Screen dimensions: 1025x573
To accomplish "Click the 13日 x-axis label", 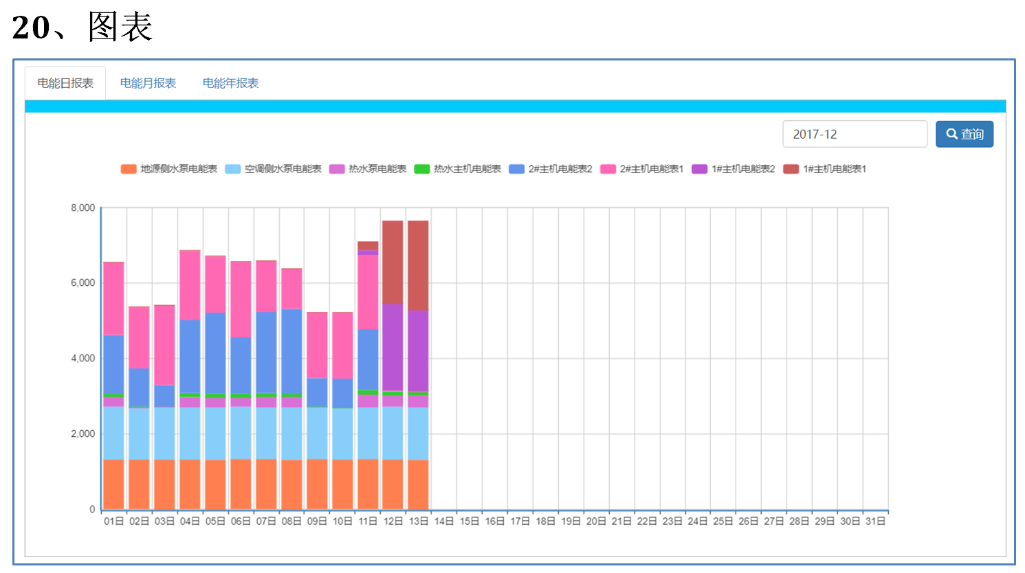I will pos(418,521).
